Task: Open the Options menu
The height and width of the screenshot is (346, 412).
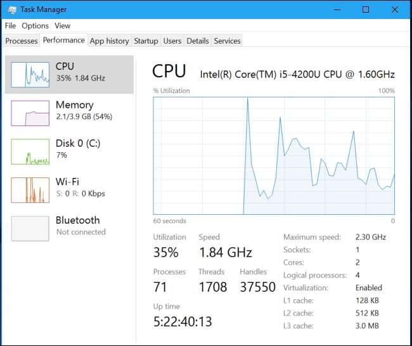Action: (35, 26)
